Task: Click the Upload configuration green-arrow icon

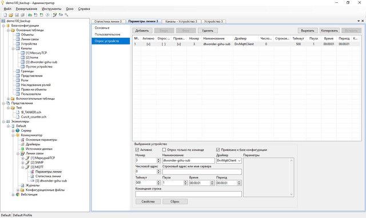Action: pos(42,15)
